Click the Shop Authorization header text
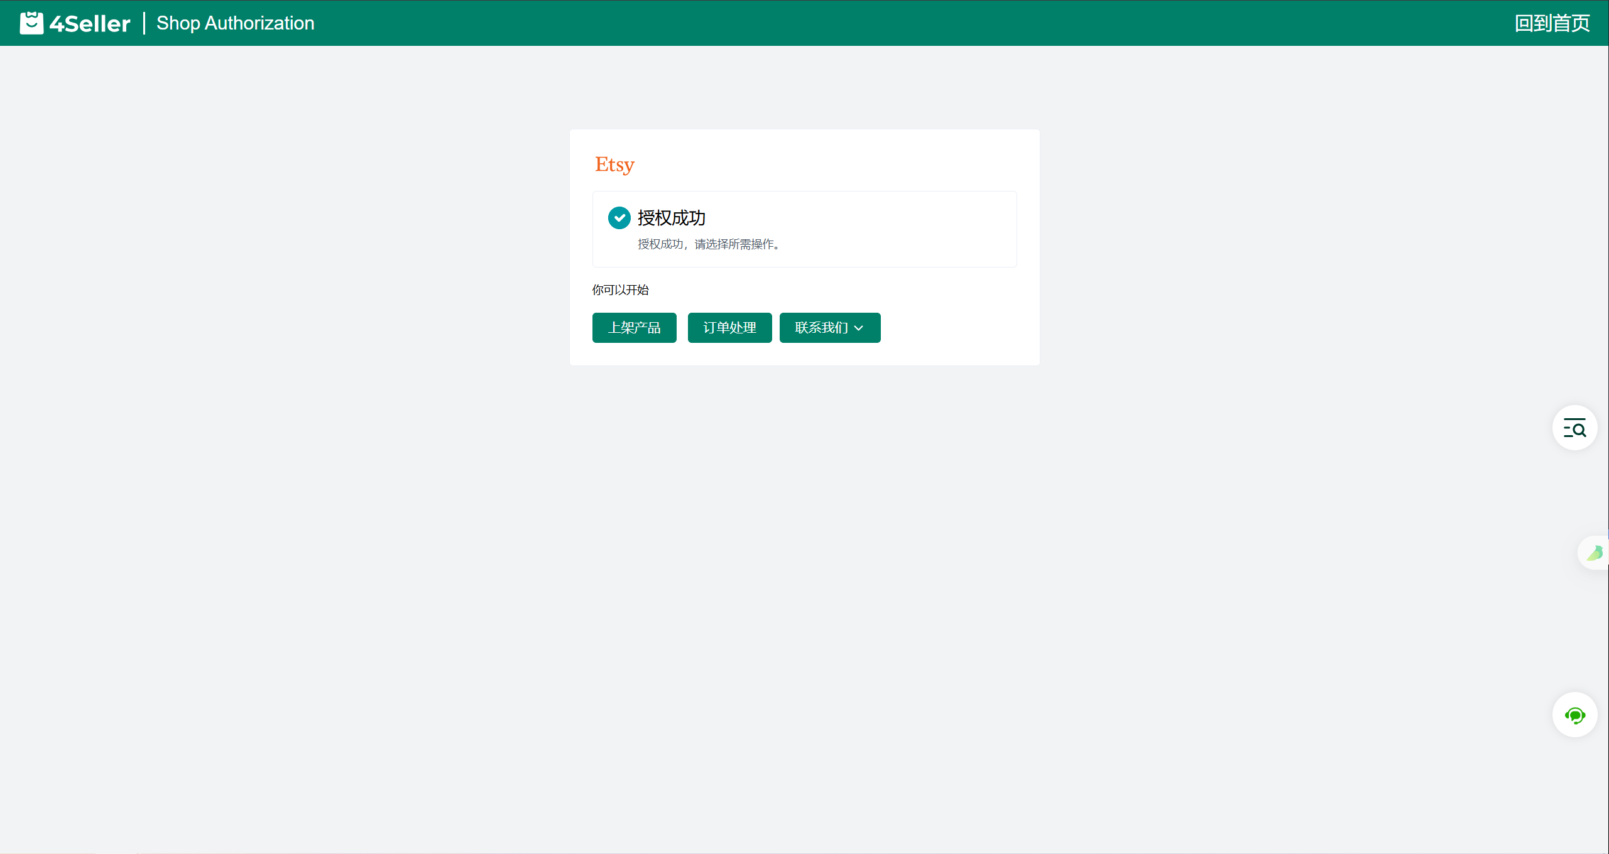Image resolution: width=1609 pixels, height=854 pixels. [235, 23]
